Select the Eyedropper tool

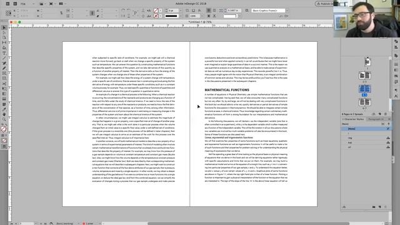pyautogui.click(x=4, y=109)
